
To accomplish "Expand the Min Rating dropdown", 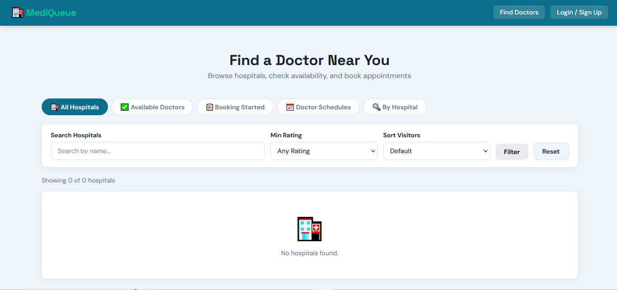I will 324,151.
